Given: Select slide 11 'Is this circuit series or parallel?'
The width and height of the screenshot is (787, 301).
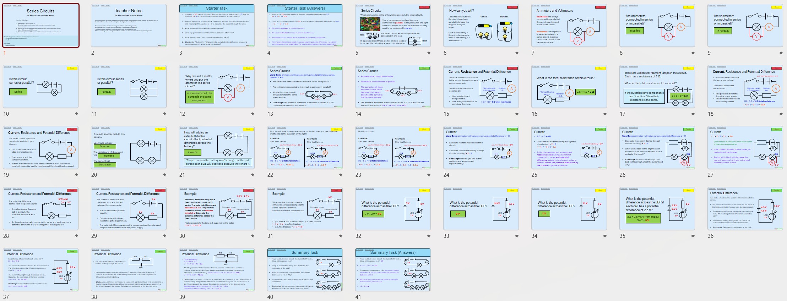Looking at the screenshot, I should pos(129,87).
